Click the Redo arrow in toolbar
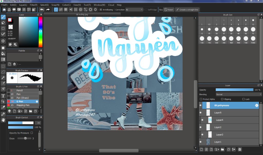The width and height of the screenshot is (263, 155). click(48, 10)
